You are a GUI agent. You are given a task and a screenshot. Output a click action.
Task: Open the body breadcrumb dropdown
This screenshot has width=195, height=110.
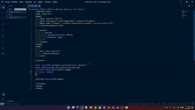click(51, 9)
